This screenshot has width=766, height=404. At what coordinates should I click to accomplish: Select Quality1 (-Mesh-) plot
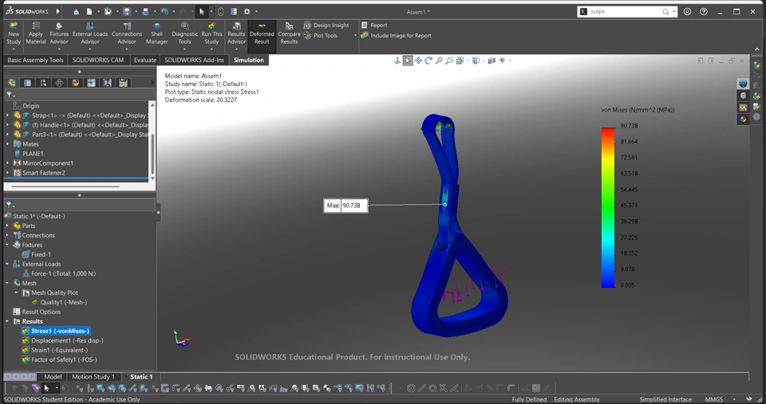(58, 303)
